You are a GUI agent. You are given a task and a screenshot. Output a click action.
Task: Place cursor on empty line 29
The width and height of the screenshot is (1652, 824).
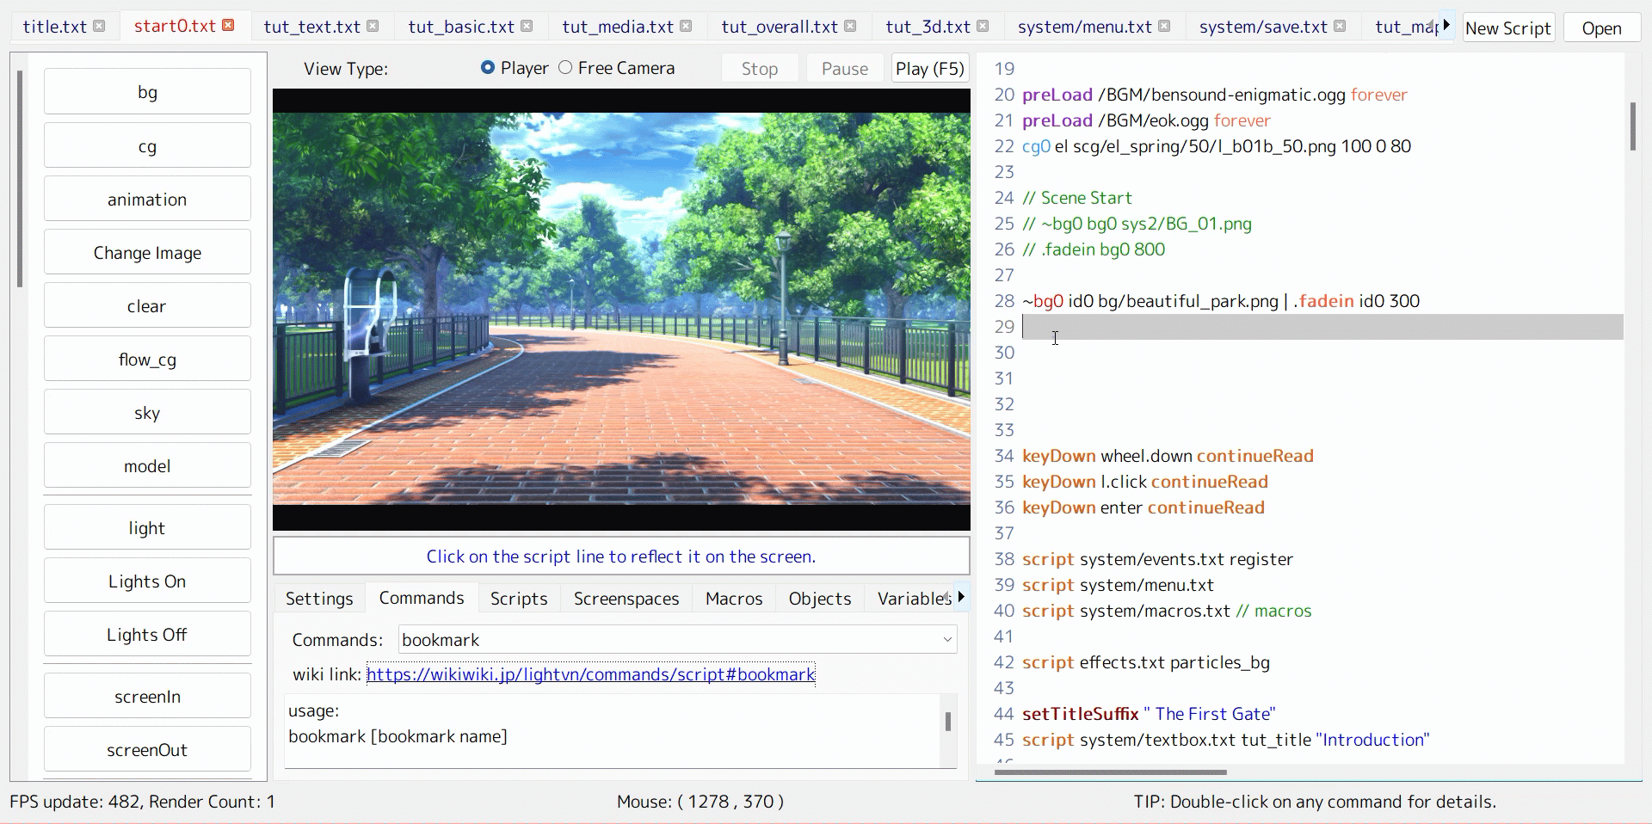point(1322,327)
